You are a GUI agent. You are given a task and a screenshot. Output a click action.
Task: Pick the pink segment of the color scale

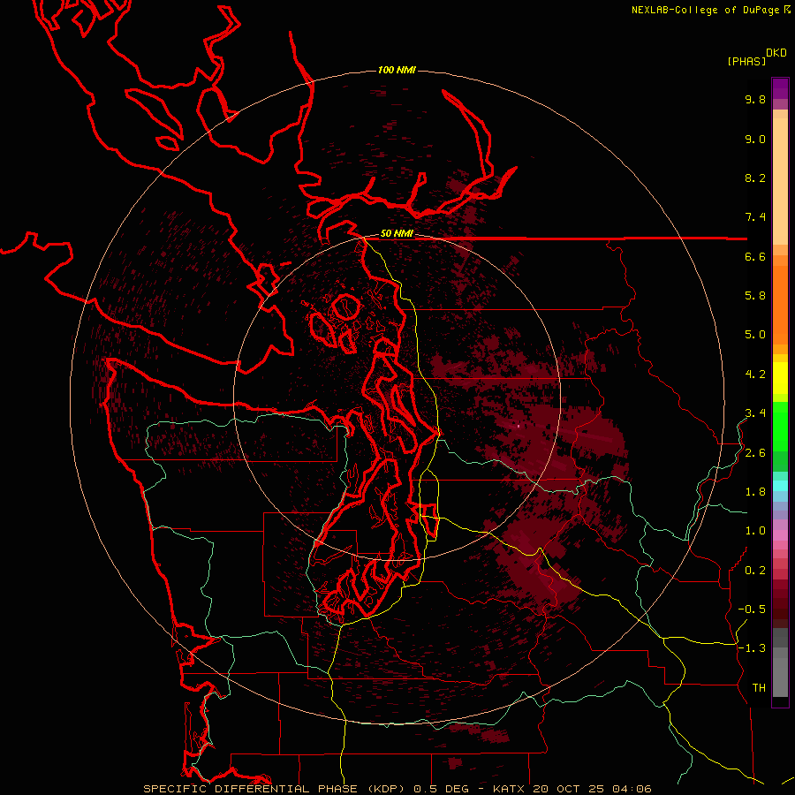click(x=780, y=535)
